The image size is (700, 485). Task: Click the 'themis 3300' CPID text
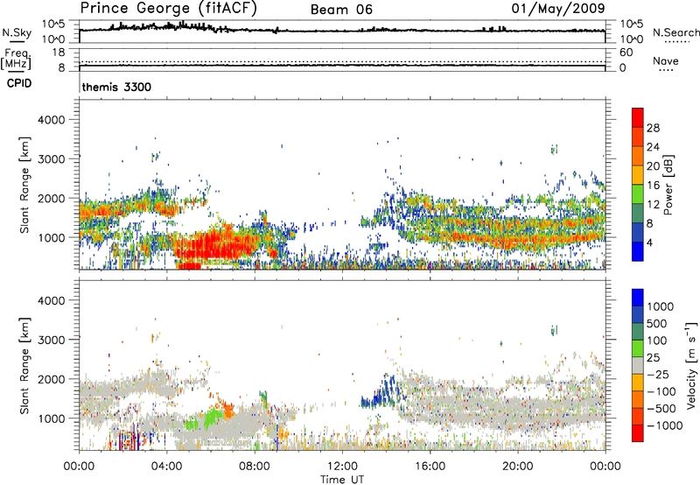tap(116, 87)
